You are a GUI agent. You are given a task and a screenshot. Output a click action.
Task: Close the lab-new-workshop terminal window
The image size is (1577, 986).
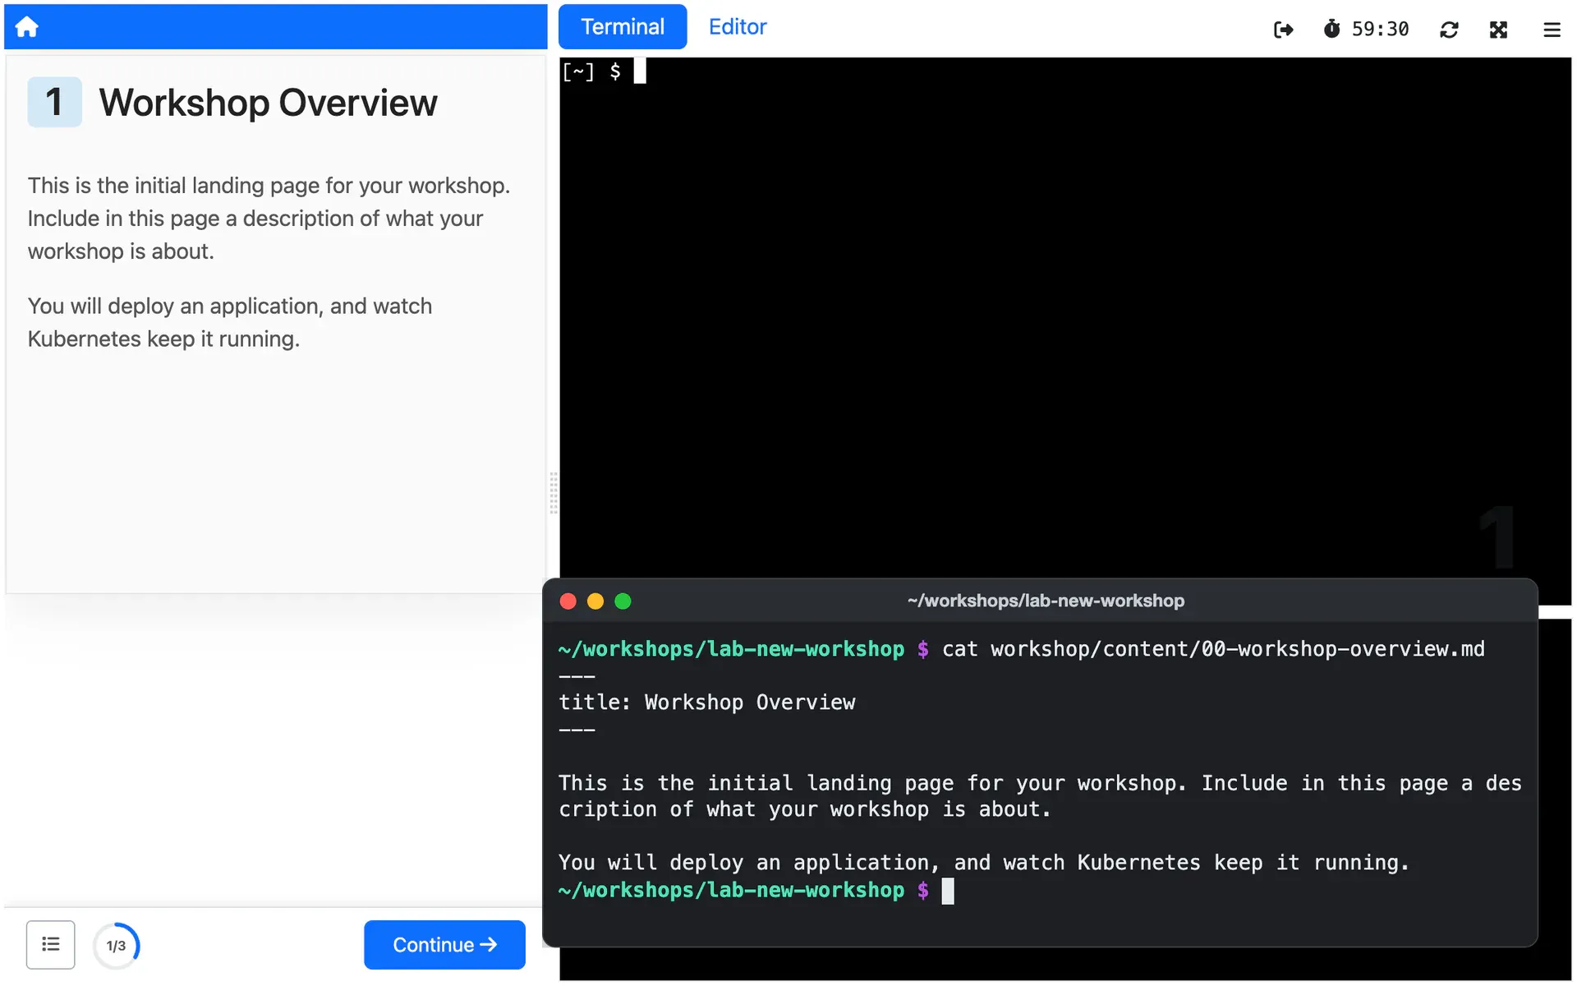(568, 601)
